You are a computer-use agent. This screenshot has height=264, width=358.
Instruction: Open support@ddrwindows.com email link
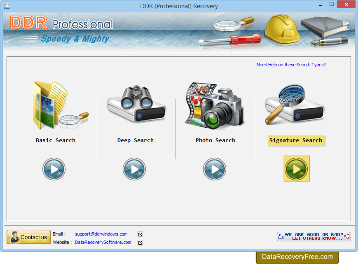(x=101, y=234)
